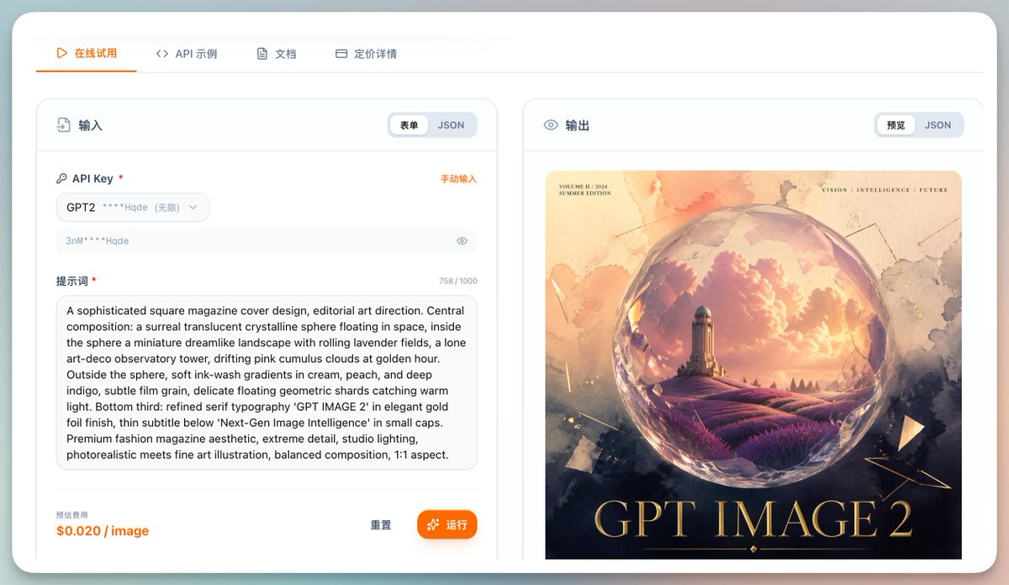
Task: Click the 758 / 1000 character counter
Action: click(457, 282)
